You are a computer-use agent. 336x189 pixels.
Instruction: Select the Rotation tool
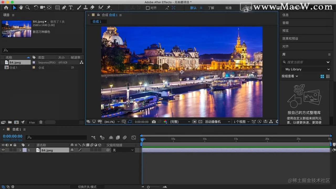coord(36,8)
